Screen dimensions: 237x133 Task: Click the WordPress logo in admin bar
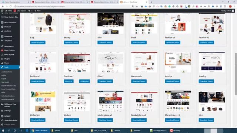[x=2, y=11]
